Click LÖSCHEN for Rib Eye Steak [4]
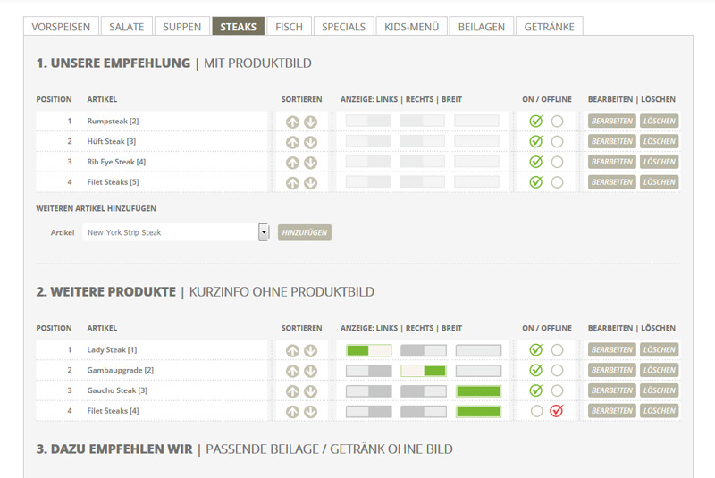715x478 pixels. pos(660,162)
